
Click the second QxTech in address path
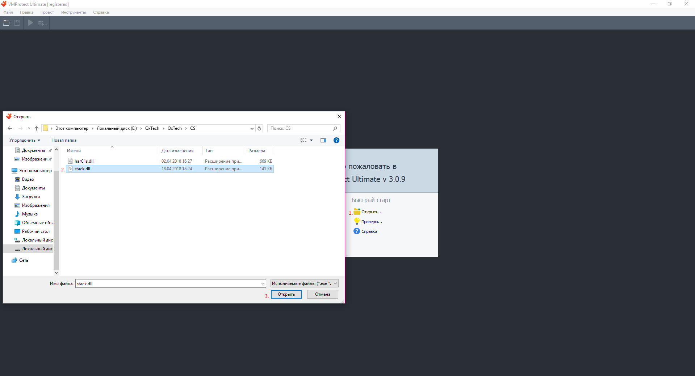(175, 128)
